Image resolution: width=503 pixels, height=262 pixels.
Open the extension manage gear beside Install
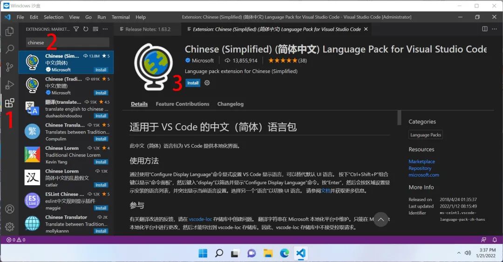coord(207,83)
